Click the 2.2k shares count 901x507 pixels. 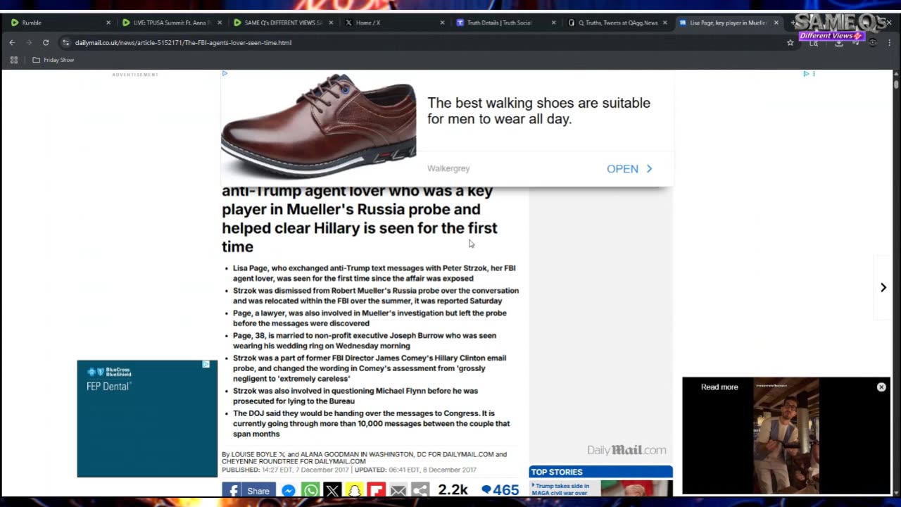(453, 490)
